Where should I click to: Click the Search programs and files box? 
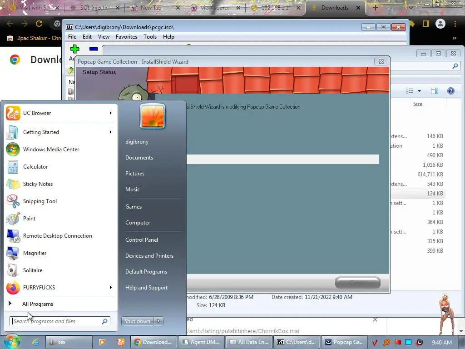point(60,321)
